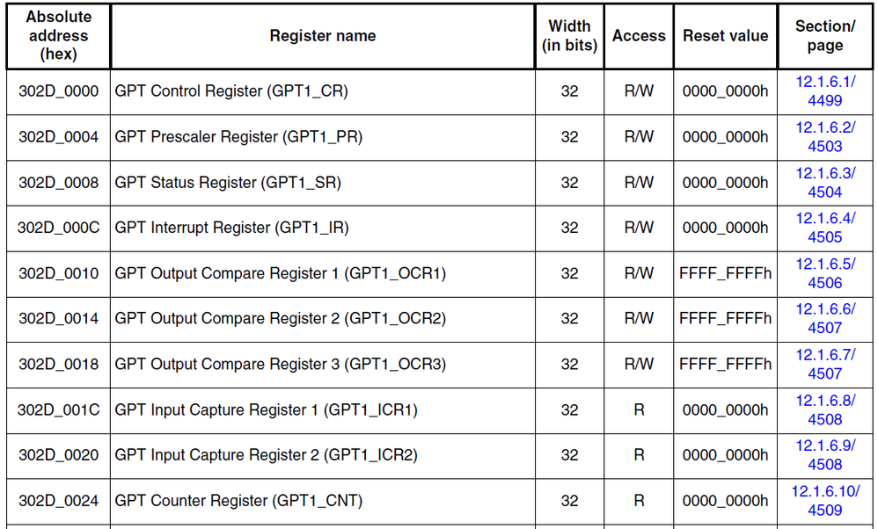Click the 12.1.6.4/4505 page link

(x=825, y=228)
